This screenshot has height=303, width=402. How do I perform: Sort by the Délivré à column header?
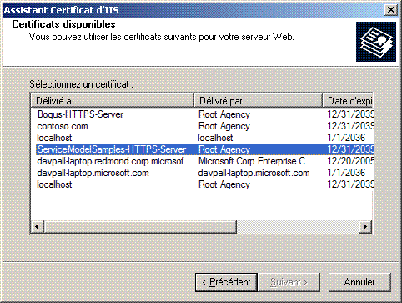pyautogui.click(x=113, y=101)
